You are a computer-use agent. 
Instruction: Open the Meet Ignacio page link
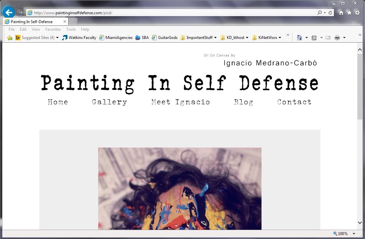click(181, 102)
